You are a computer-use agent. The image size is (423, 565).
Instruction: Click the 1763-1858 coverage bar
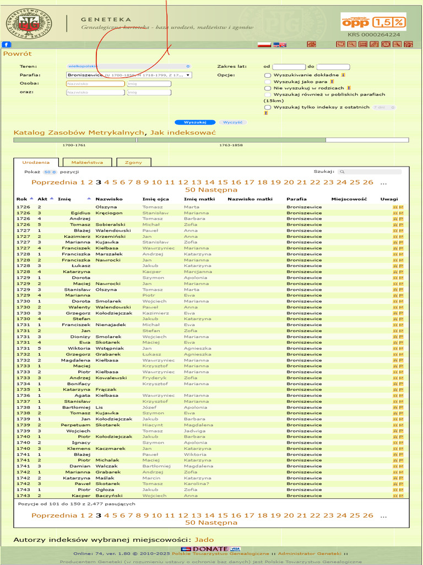231,140
